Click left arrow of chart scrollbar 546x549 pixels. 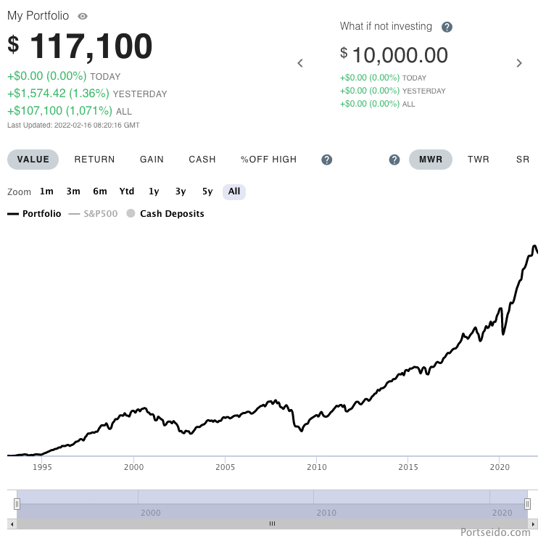click(11, 523)
